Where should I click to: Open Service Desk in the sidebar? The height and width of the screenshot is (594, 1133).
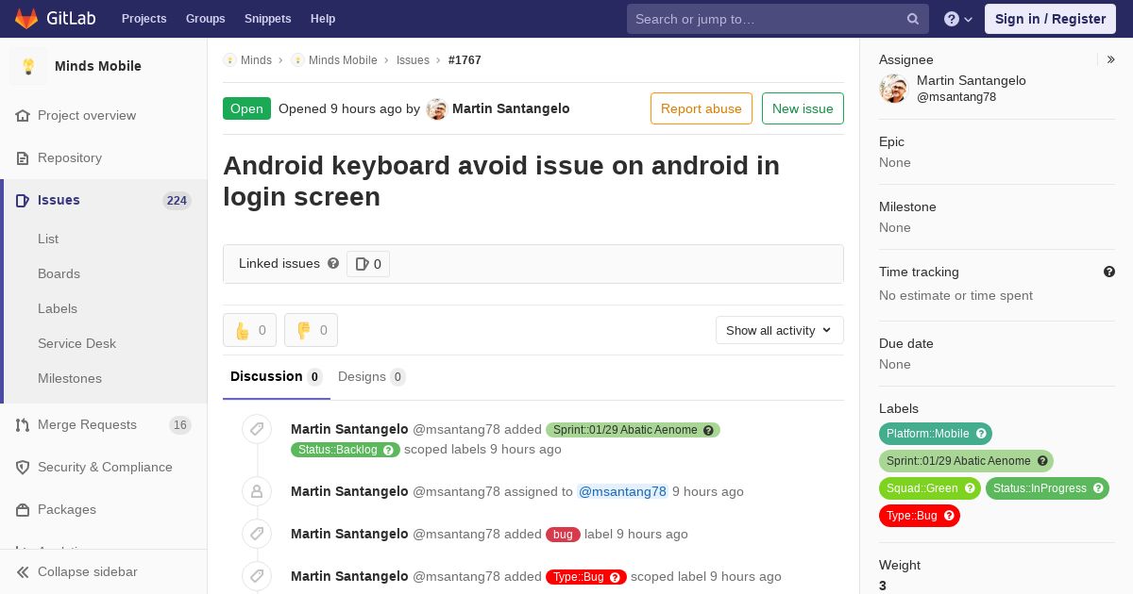click(x=76, y=344)
